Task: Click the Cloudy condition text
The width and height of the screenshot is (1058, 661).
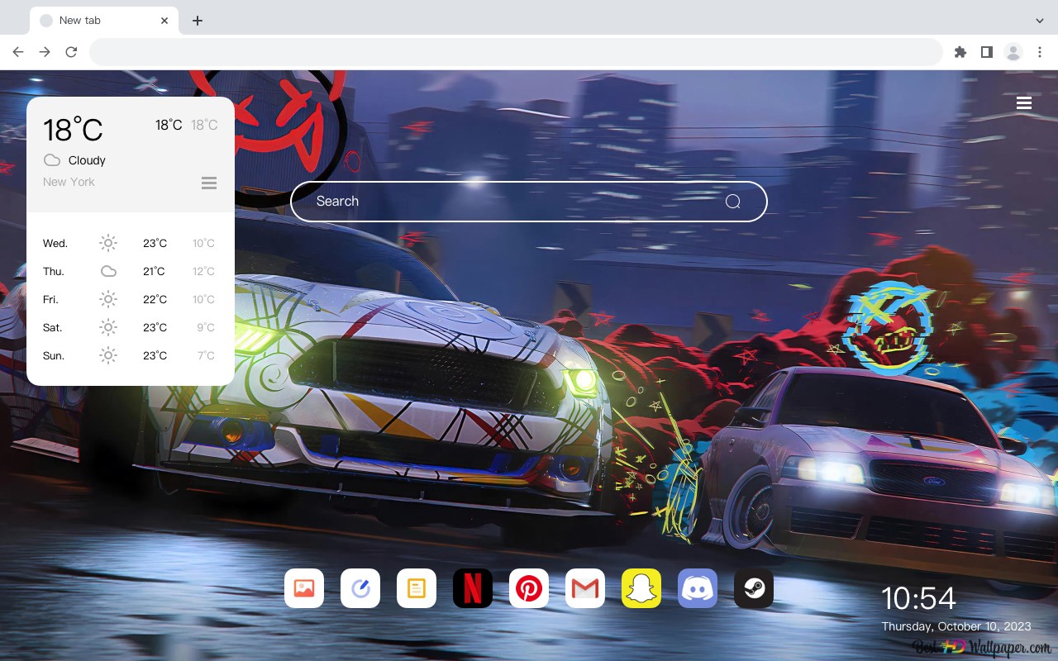Action: point(87,160)
